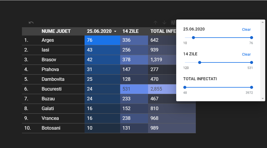Click the 25 cell for Dambovita

102,79
